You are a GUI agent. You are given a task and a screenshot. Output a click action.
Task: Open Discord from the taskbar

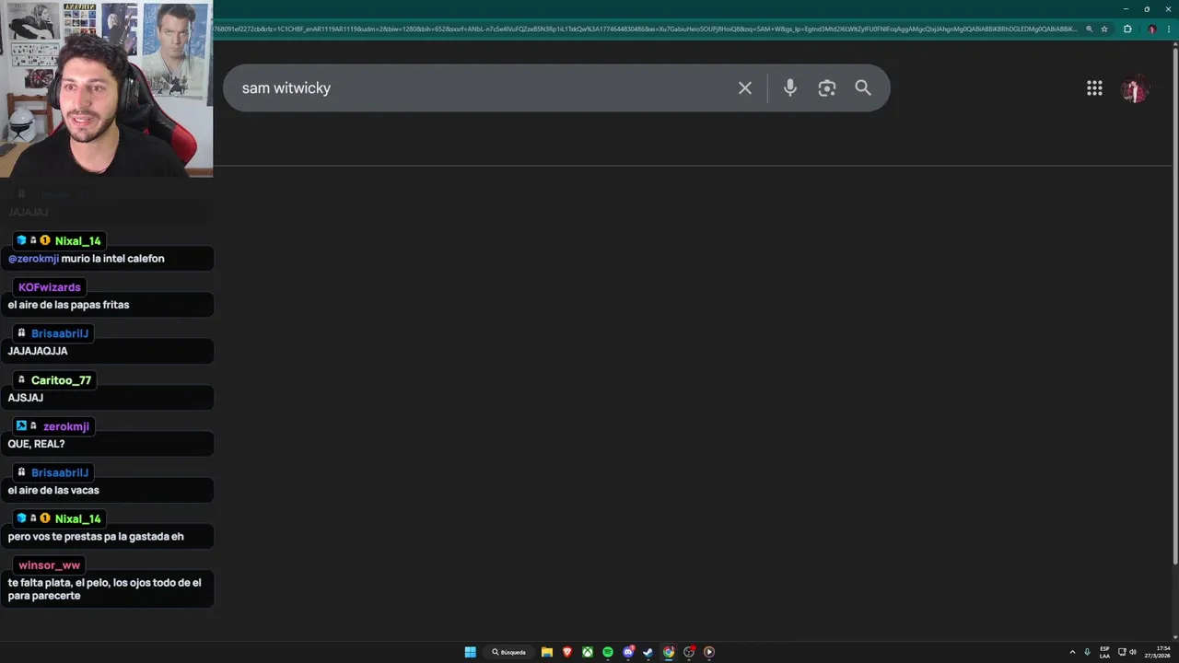point(628,652)
